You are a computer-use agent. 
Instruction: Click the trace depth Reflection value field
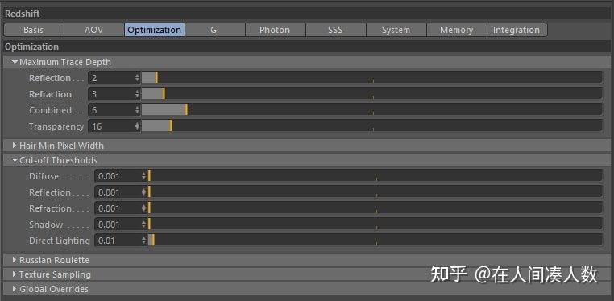point(111,78)
